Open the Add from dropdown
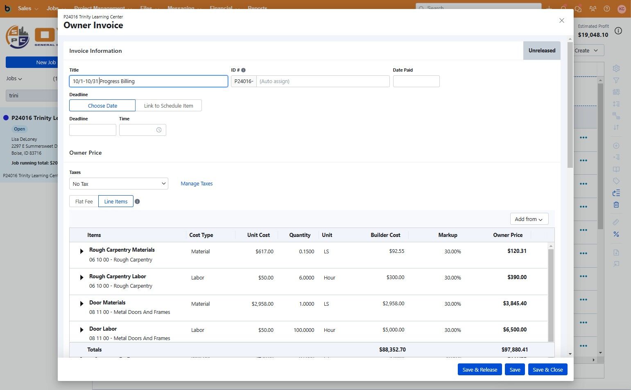 click(x=529, y=219)
